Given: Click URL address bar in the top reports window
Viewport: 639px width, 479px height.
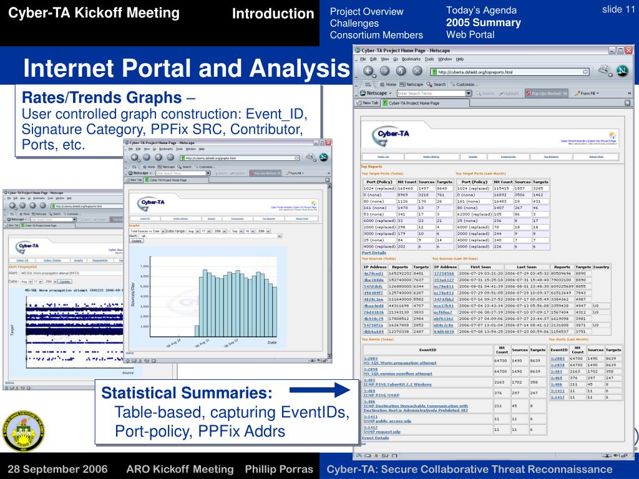Looking at the screenshot, I should tap(510, 72).
